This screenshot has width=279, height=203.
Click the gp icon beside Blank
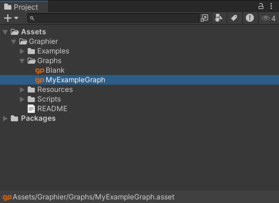click(x=40, y=70)
